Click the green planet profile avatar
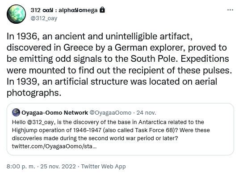The width and height of the screenshot is (239, 176). (x=16, y=14)
